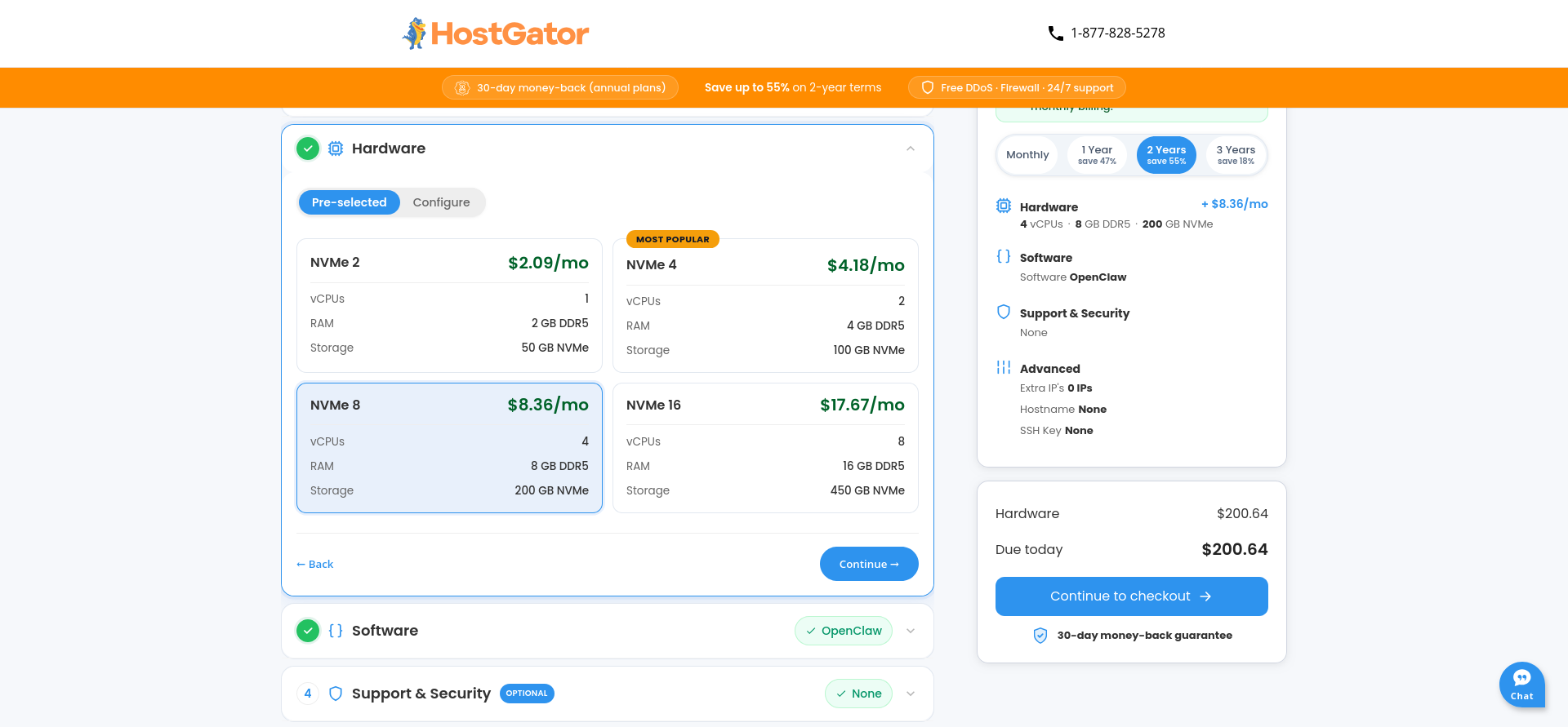Click the shield icon in summary Support & Security

[x=1004, y=312]
